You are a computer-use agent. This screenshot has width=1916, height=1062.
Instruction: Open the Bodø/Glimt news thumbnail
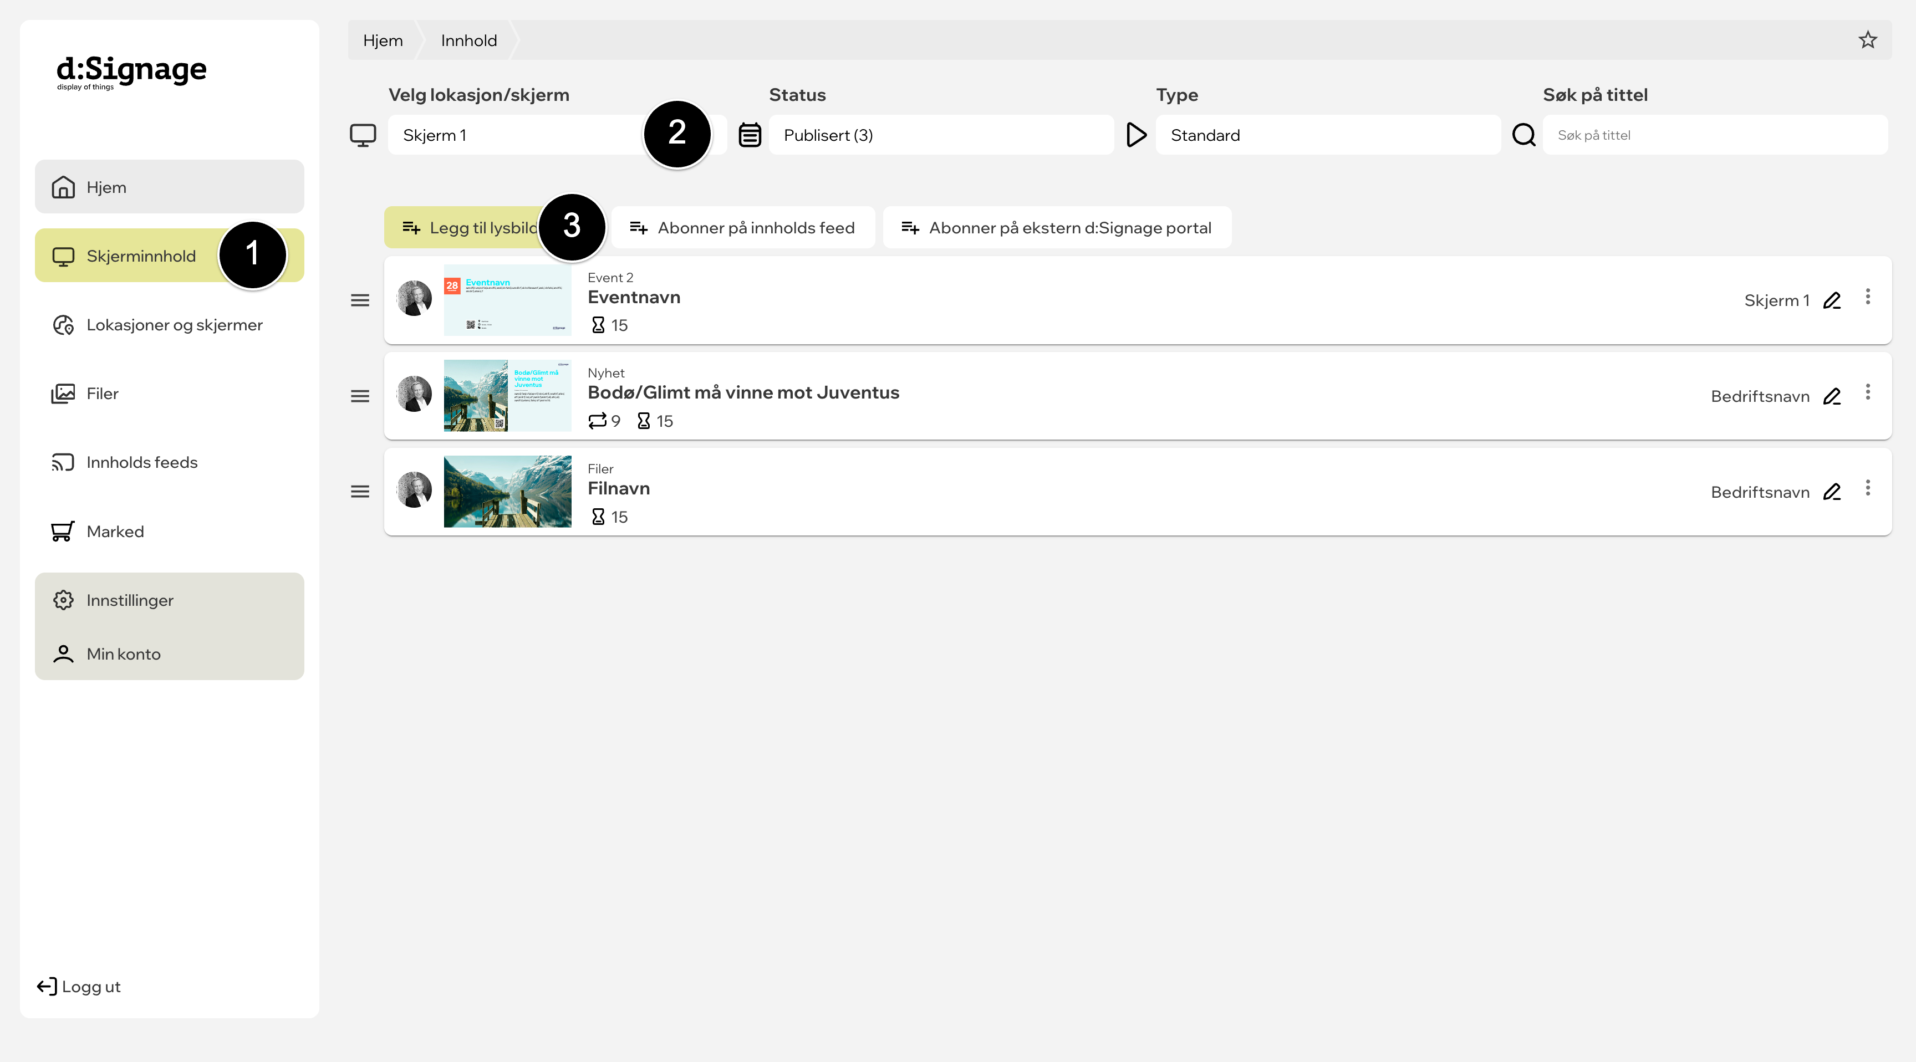coord(508,396)
